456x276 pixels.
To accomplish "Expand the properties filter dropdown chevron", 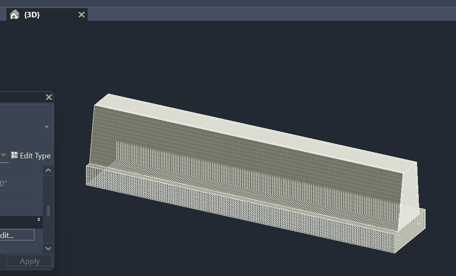I will tap(3, 155).
